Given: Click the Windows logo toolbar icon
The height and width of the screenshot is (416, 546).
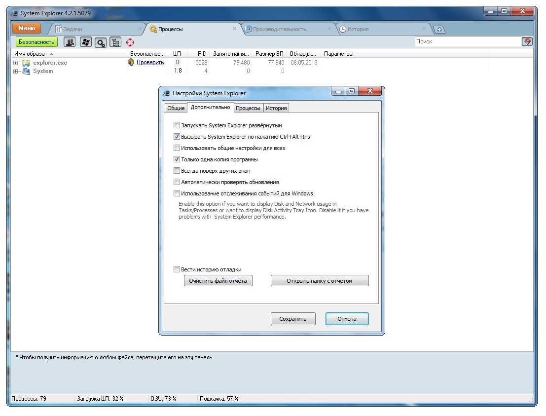Looking at the screenshot, I should pyautogui.click(x=85, y=42).
